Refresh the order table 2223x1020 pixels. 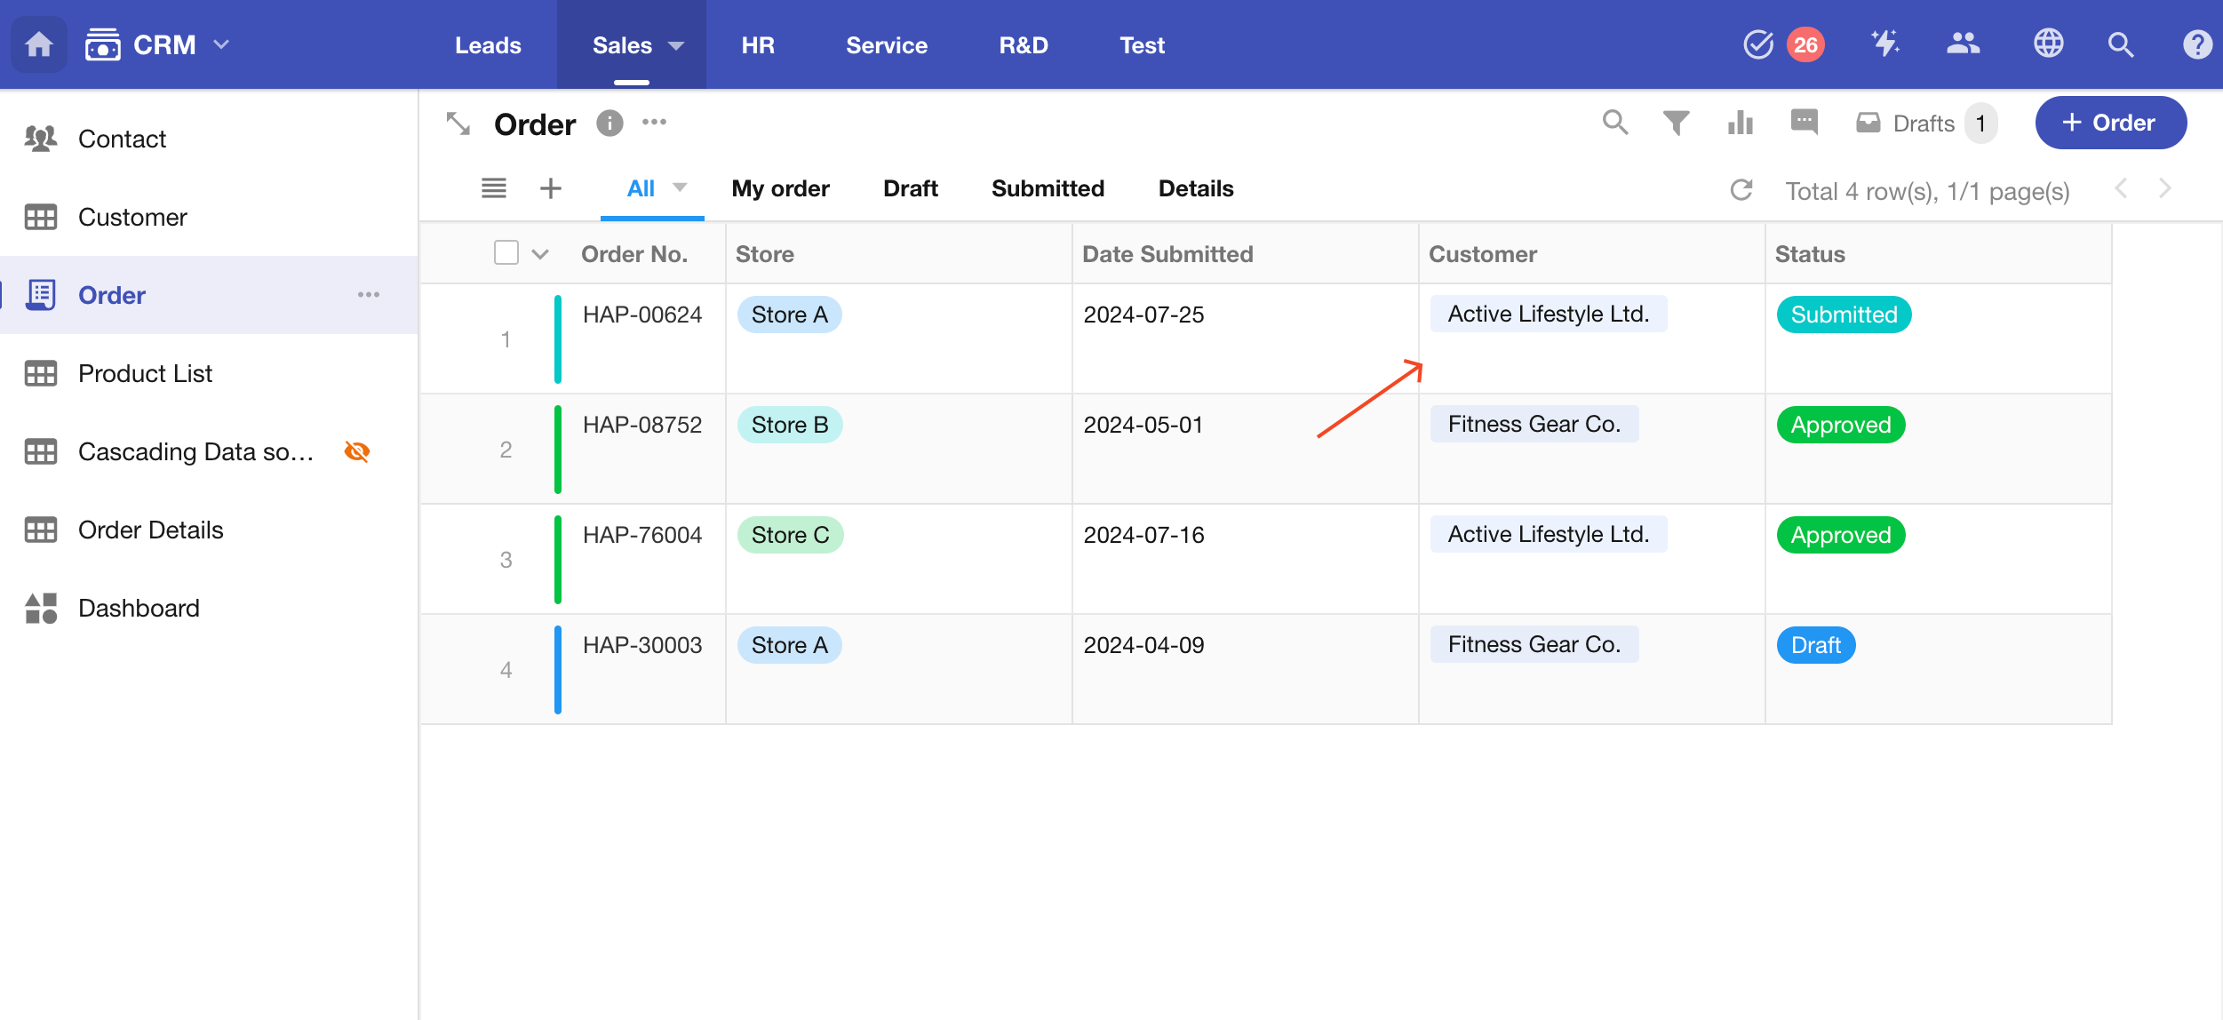tap(1741, 189)
